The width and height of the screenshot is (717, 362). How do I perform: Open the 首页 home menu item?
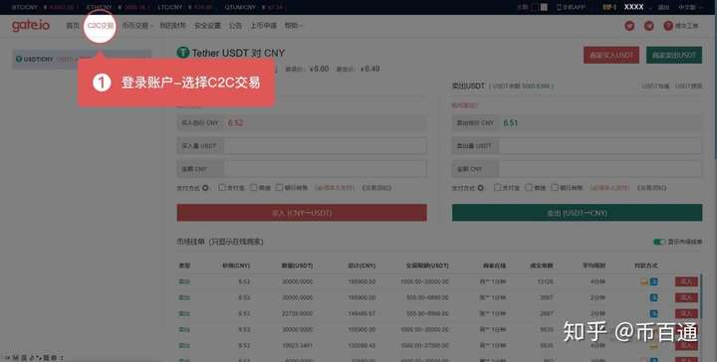73,26
